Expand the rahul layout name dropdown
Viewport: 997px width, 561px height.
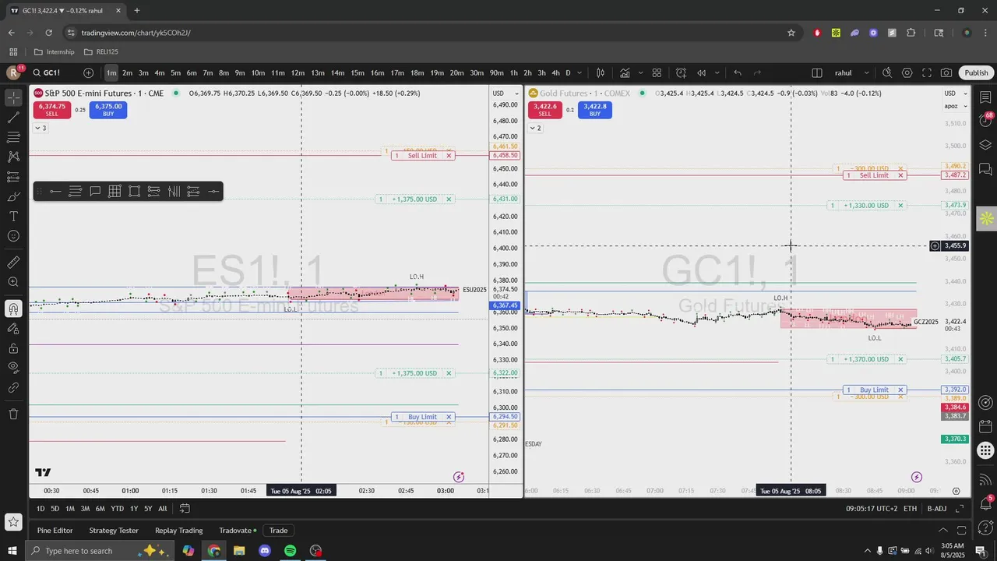click(866, 72)
